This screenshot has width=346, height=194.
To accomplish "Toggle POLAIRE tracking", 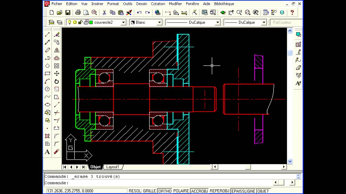I will (x=181, y=191).
